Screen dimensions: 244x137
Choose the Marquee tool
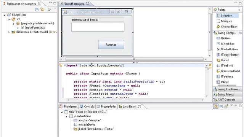point(225,21)
